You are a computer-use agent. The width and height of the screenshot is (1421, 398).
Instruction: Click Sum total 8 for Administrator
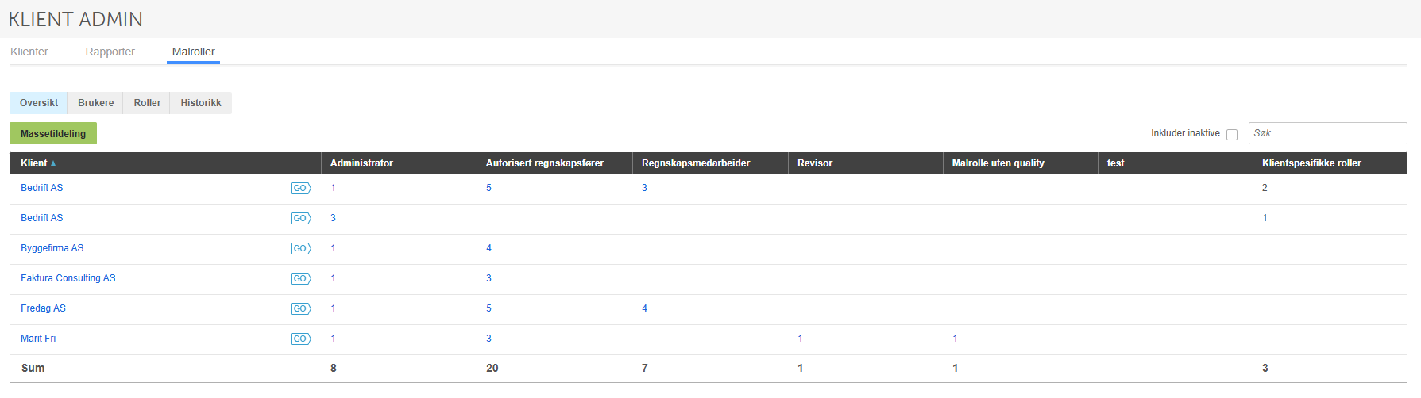(x=334, y=368)
